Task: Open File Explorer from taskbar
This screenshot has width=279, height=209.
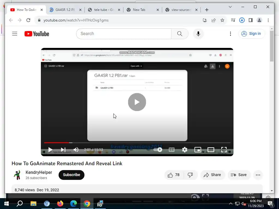Action: (33, 204)
